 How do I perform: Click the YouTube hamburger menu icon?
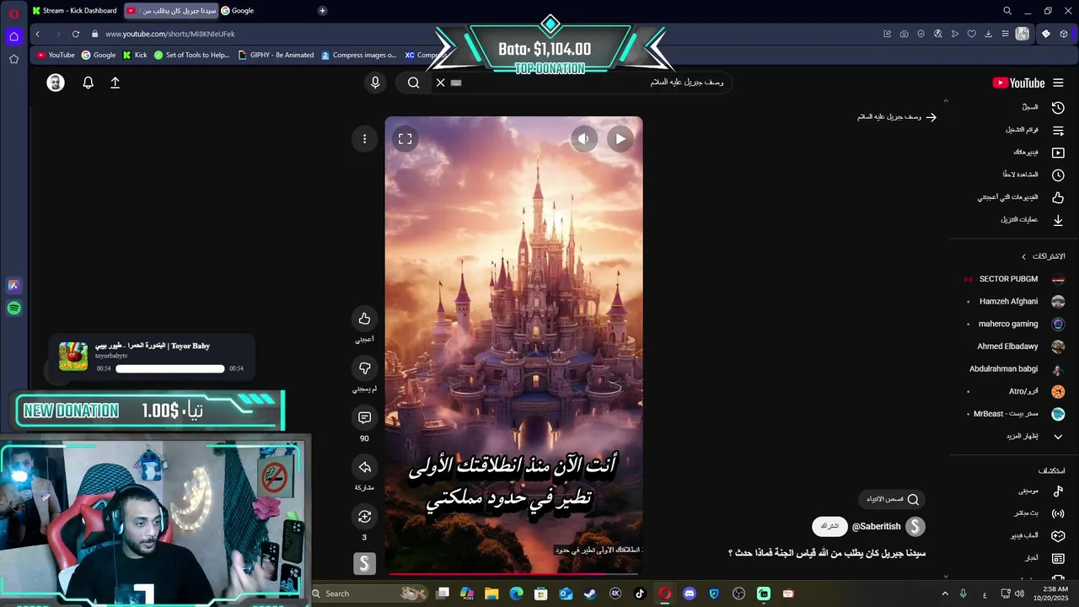(1058, 83)
